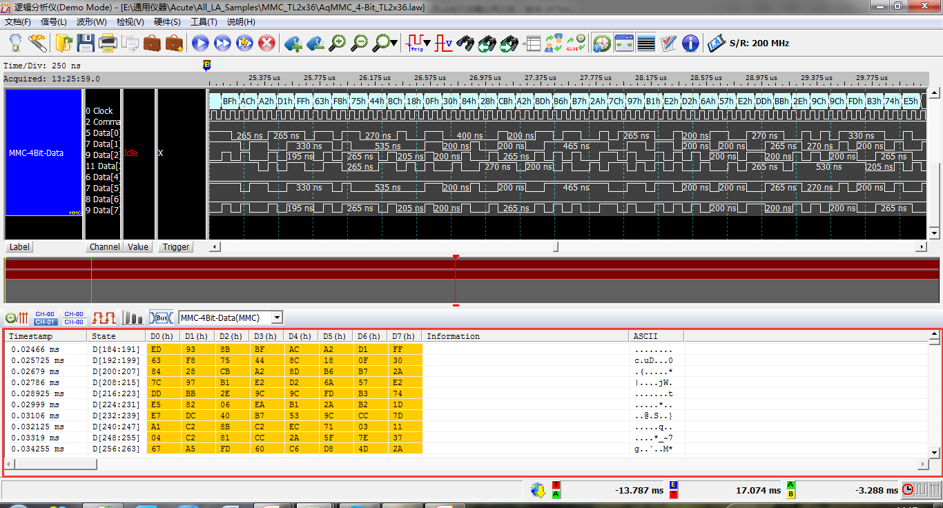The height and width of the screenshot is (508, 943).
Task: Click the add-label tag icon with plus
Action: (293, 43)
